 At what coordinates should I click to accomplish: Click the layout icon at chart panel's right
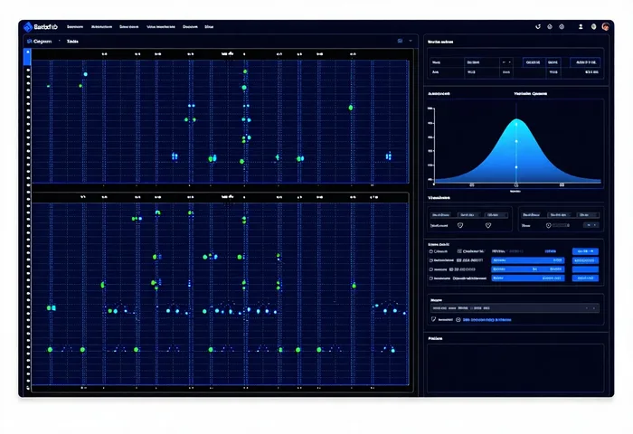click(x=400, y=41)
